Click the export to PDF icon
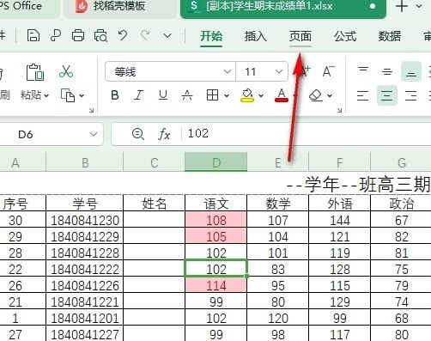This screenshot has width=431, height=341. coord(56,36)
